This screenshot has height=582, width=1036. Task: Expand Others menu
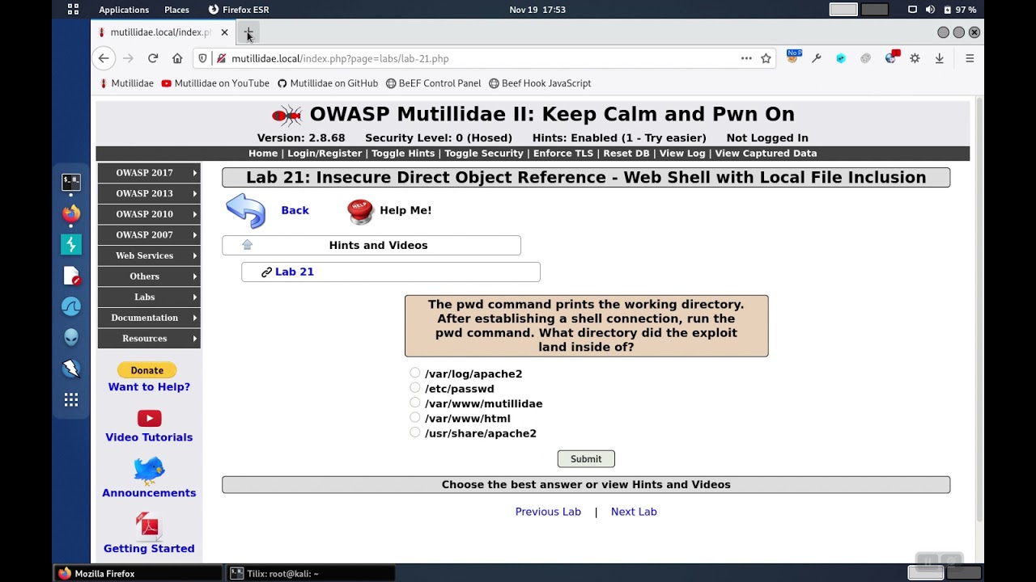click(149, 276)
